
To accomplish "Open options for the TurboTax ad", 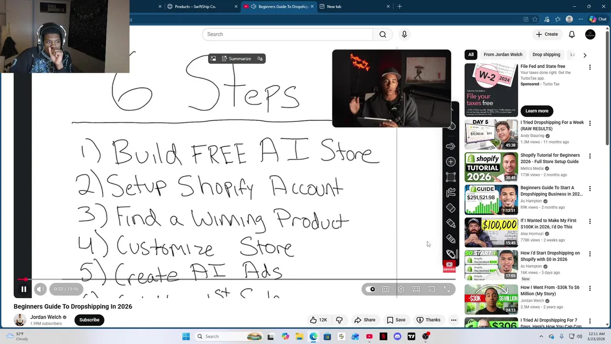I will [590, 67].
